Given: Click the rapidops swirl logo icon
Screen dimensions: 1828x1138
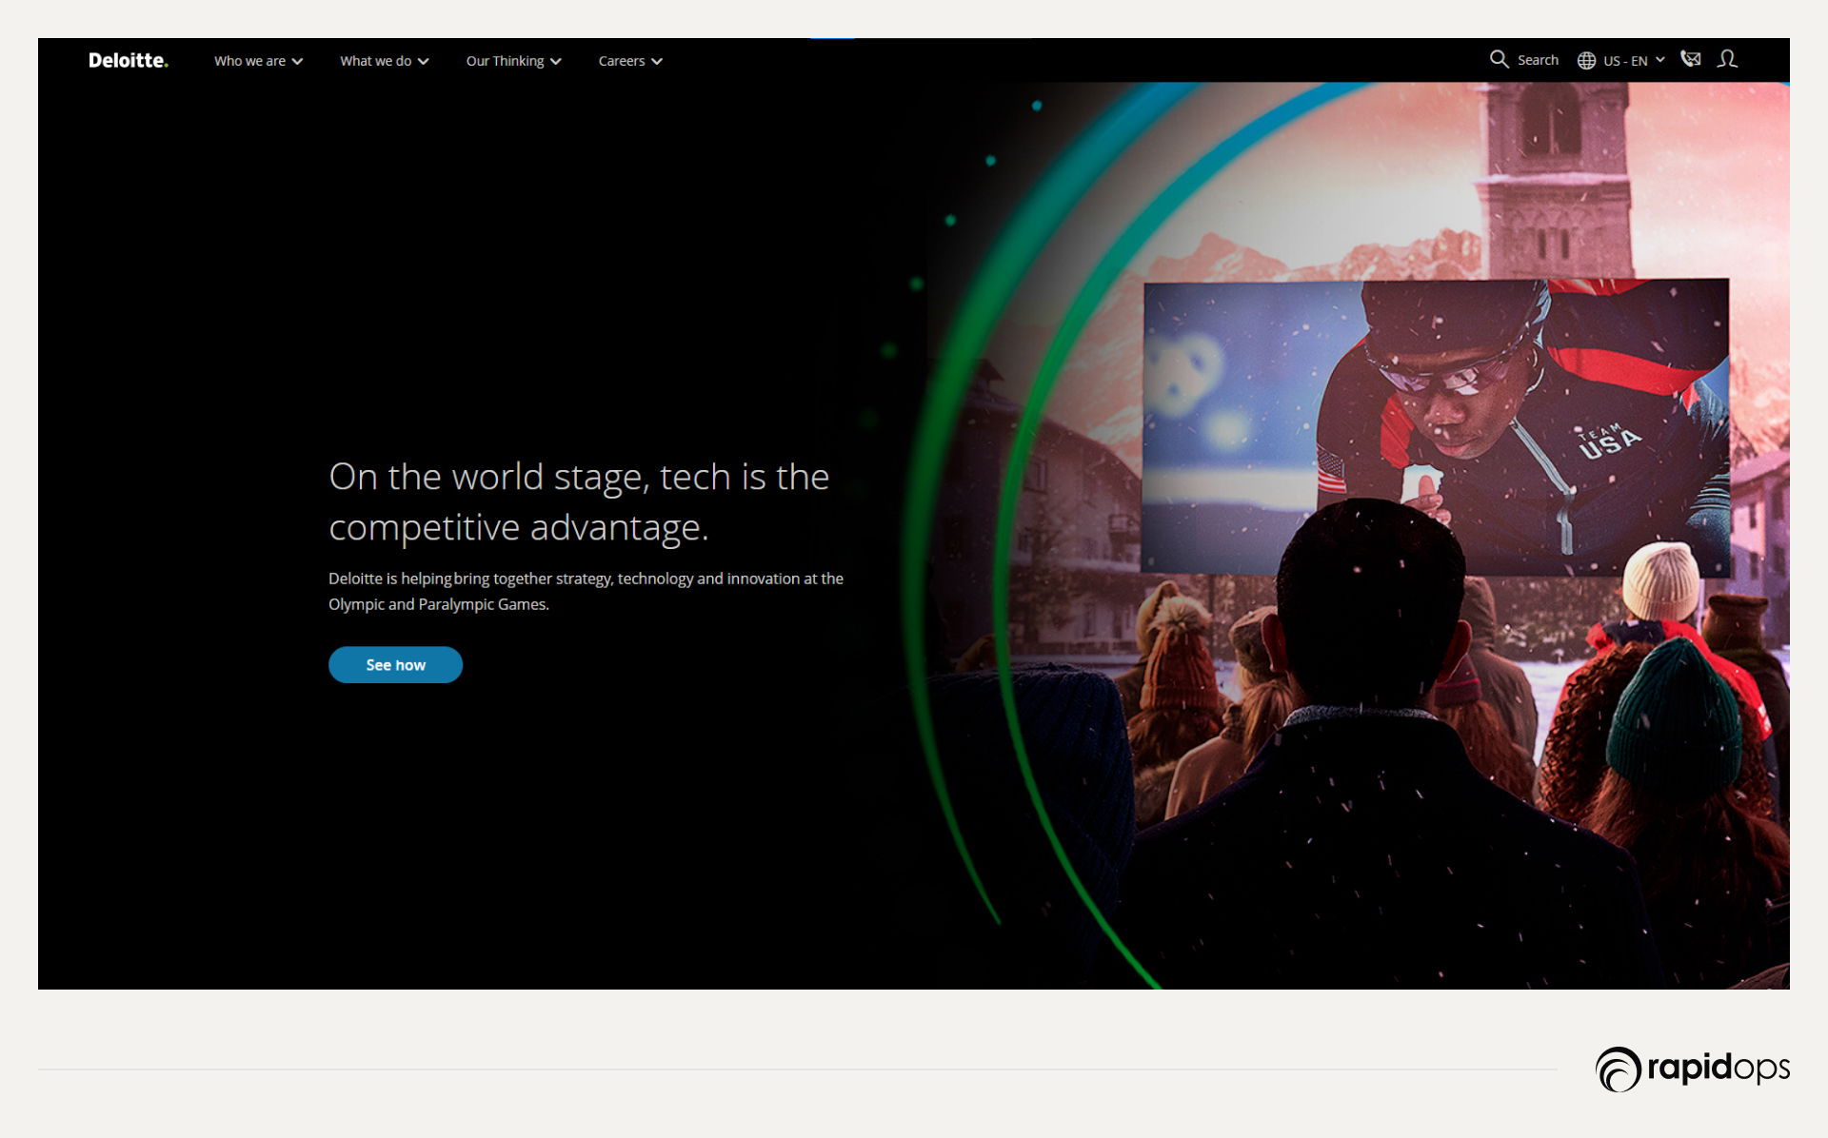Looking at the screenshot, I should coord(1618,1069).
